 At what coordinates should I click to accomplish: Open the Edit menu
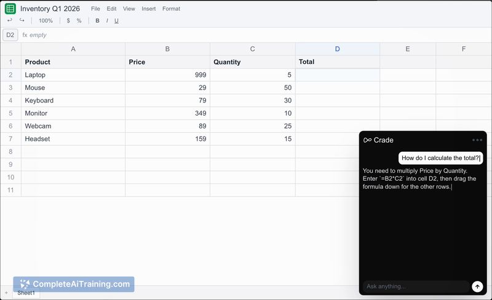111,9
